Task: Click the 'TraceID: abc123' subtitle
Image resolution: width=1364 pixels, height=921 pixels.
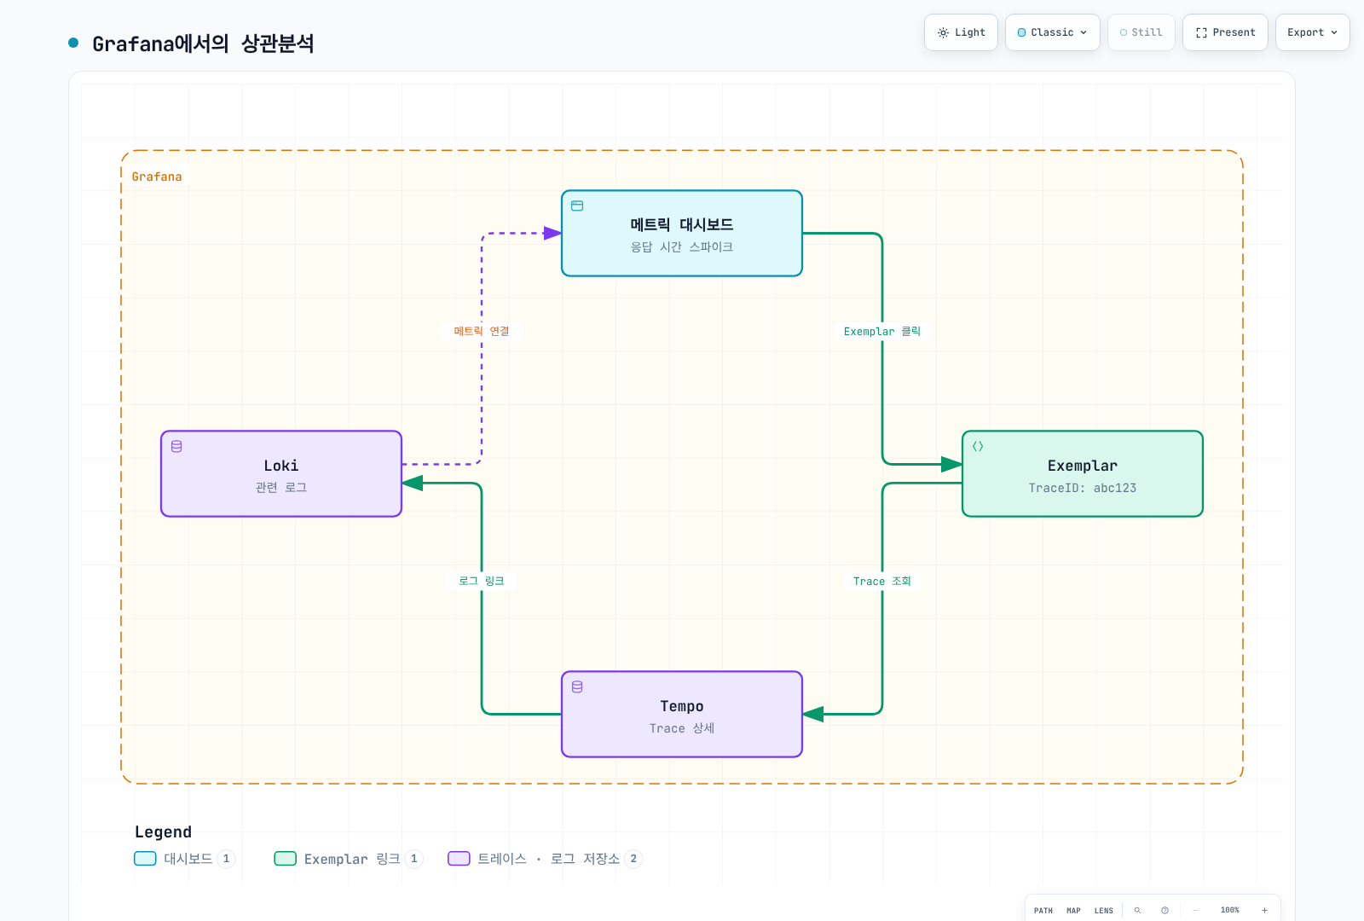Action: (x=1083, y=488)
